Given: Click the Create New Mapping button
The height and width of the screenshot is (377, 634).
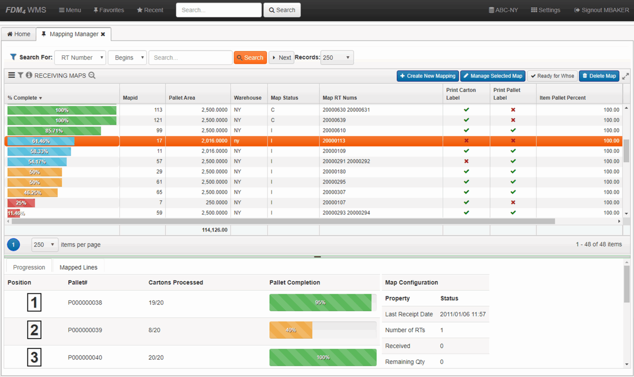Looking at the screenshot, I should click(x=428, y=76).
